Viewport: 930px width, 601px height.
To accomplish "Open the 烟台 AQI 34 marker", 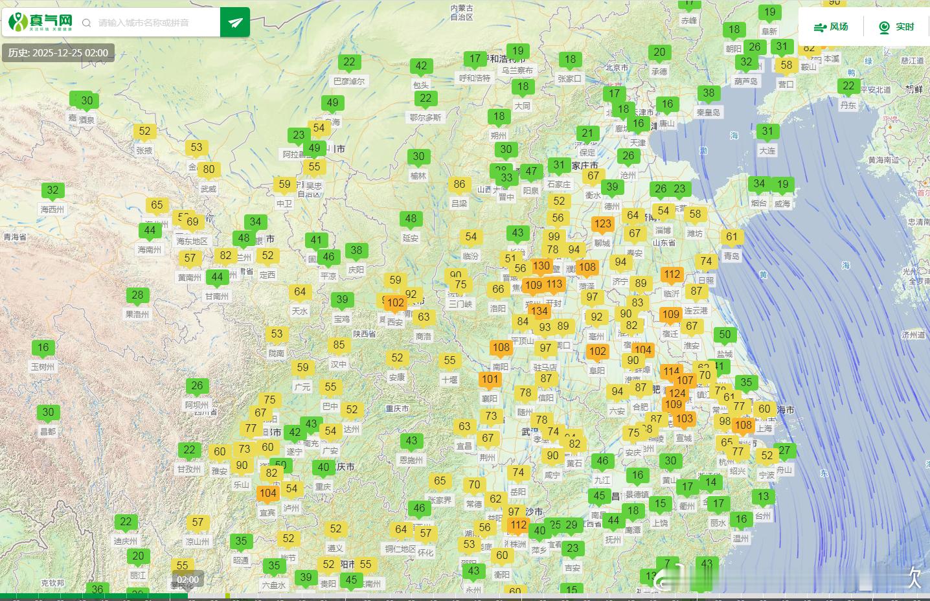I will pos(759,185).
